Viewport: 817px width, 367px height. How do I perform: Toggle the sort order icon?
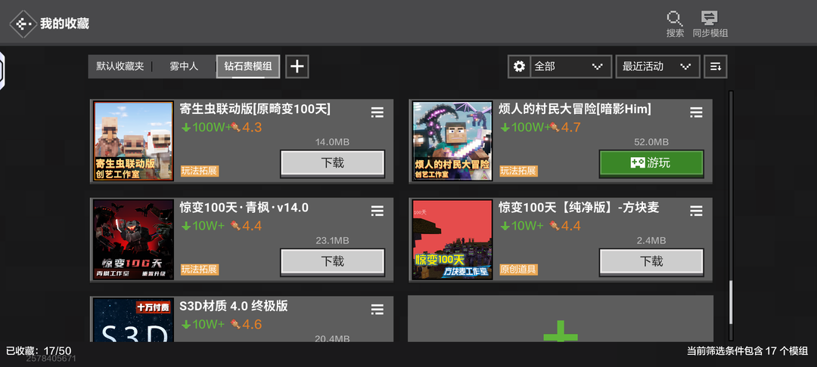[x=716, y=66]
